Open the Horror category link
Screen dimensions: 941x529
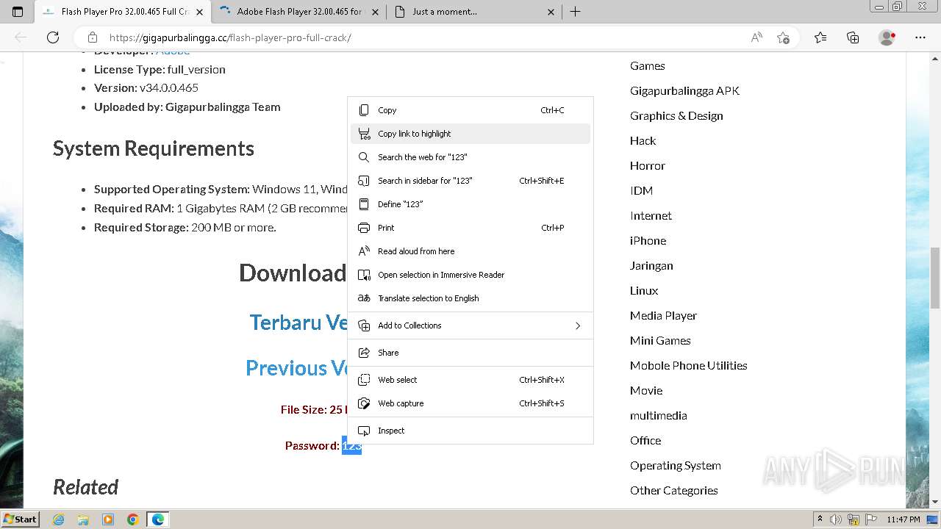pos(648,166)
